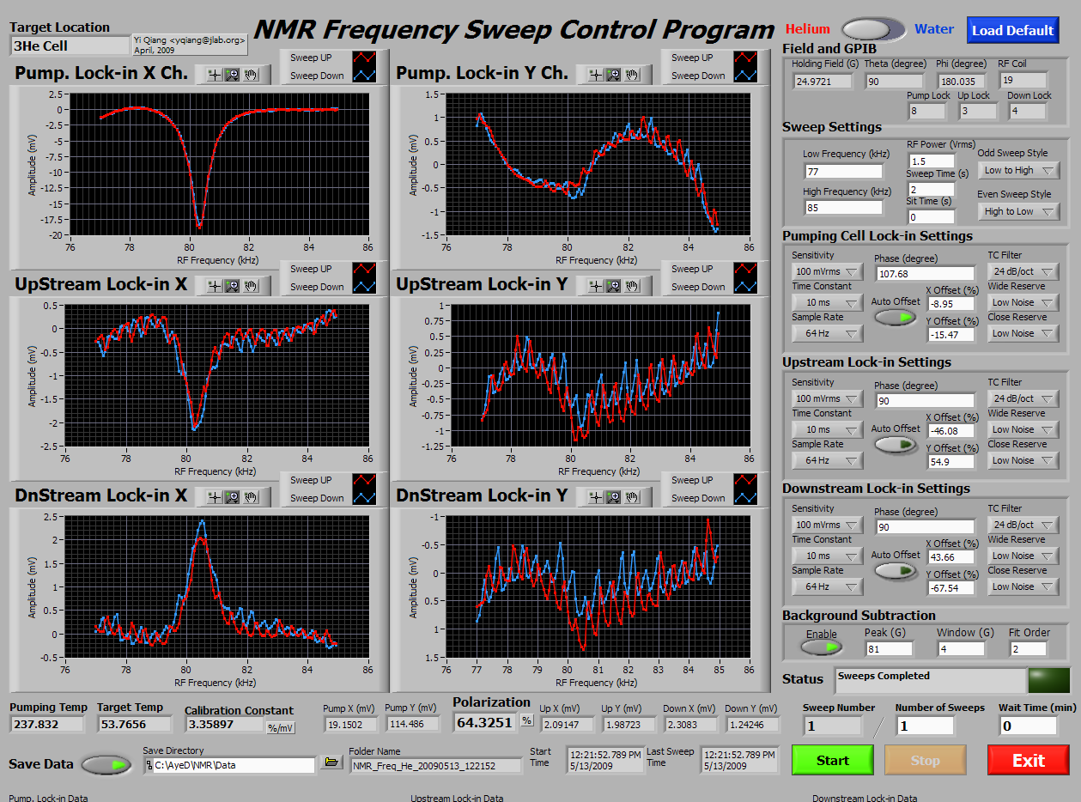The height and width of the screenshot is (802, 1081).
Task: Open Pumping Cell Sensitivity dropdown
Action: (x=827, y=271)
